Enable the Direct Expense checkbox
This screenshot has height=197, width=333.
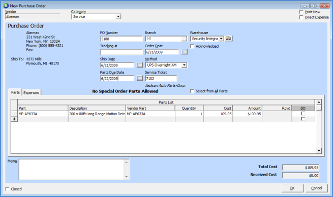pyautogui.click(x=301, y=17)
